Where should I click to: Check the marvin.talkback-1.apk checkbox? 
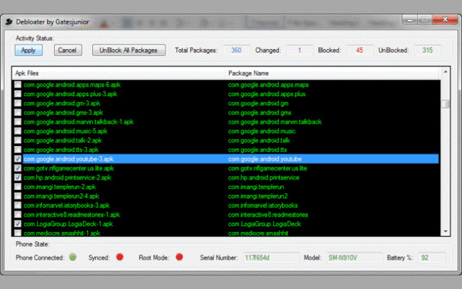click(17, 122)
